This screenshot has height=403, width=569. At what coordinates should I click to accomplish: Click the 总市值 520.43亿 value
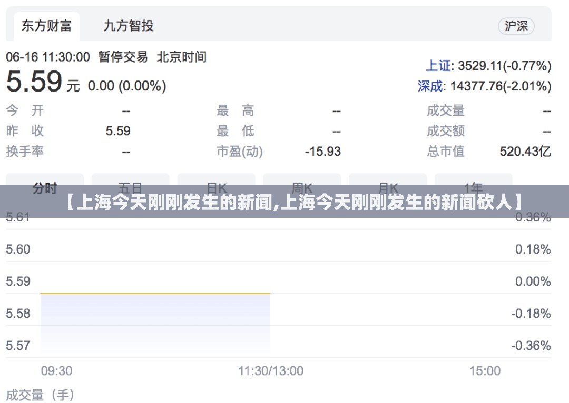pyautogui.click(x=525, y=152)
